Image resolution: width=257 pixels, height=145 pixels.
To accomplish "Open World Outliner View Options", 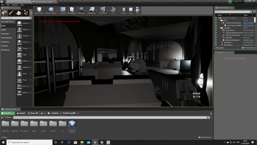I will pyautogui.click(x=249, y=48).
